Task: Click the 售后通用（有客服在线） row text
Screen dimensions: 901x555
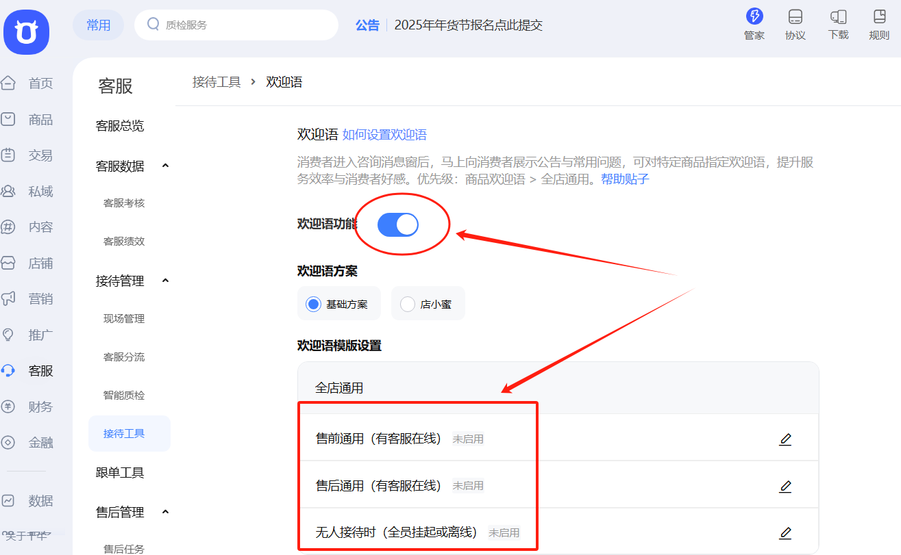Action: (378, 485)
